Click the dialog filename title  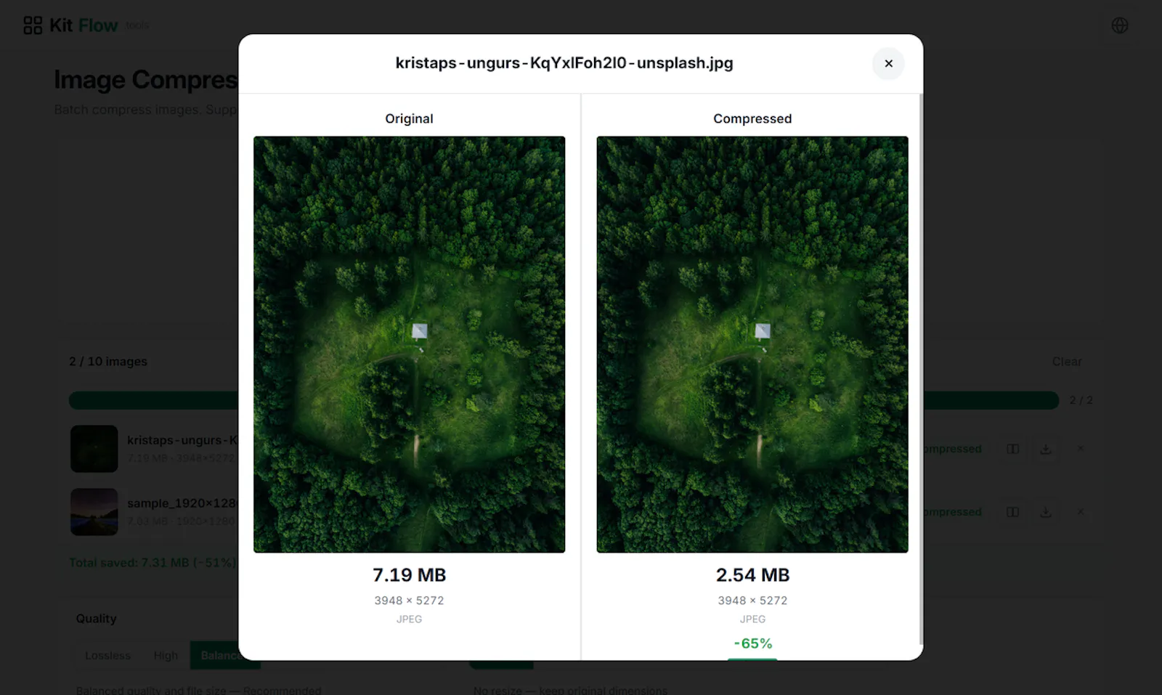click(x=564, y=63)
